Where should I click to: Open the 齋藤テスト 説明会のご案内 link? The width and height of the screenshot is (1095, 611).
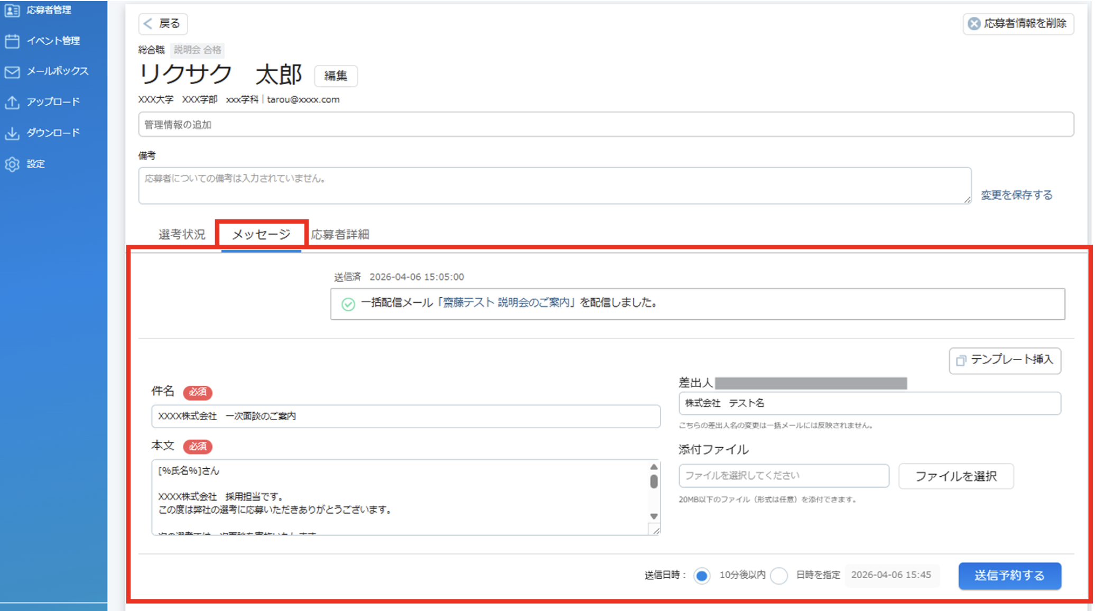(506, 303)
